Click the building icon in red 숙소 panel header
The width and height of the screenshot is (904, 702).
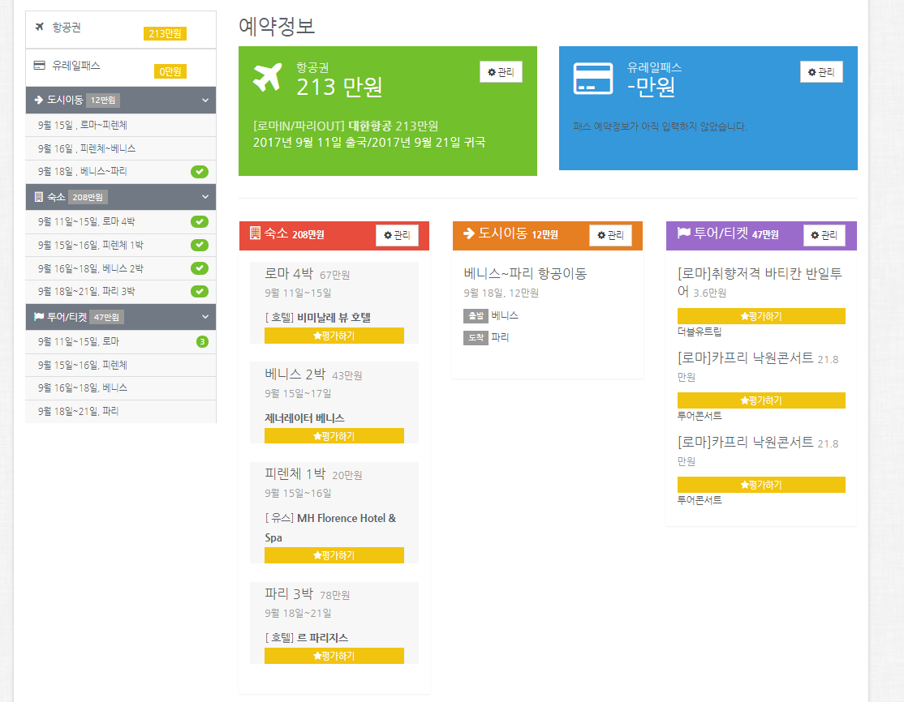pyautogui.click(x=255, y=233)
